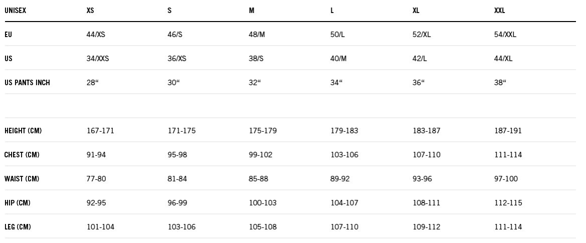Click the US size 34/XXS cell
The height and width of the screenshot is (243, 586).
click(x=98, y=59)
